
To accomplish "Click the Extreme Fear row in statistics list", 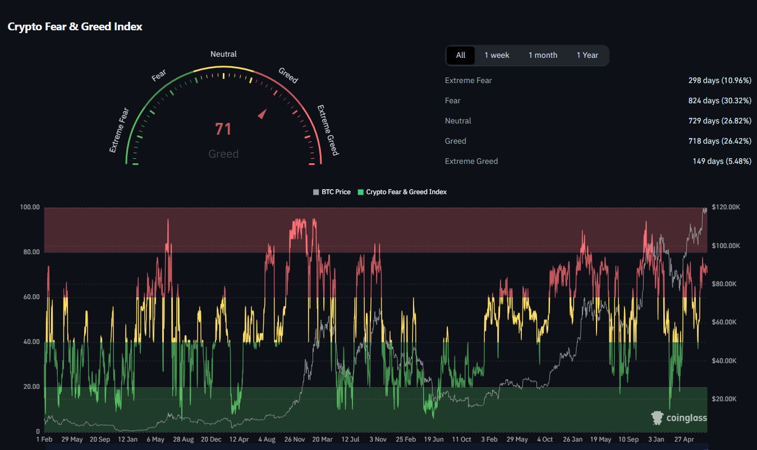I will pos(598,80).
